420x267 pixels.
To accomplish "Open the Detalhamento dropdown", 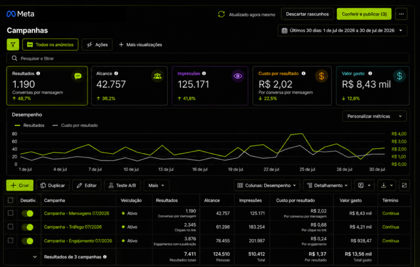I will tap(327, 185).
